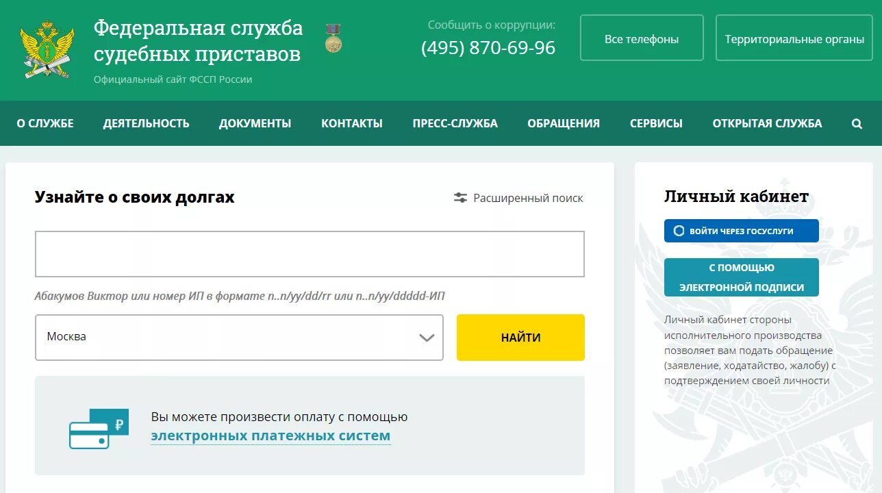882x493 pixels.
Task: Open the СЕРВИСЫ navigation item
Action: 656,123
